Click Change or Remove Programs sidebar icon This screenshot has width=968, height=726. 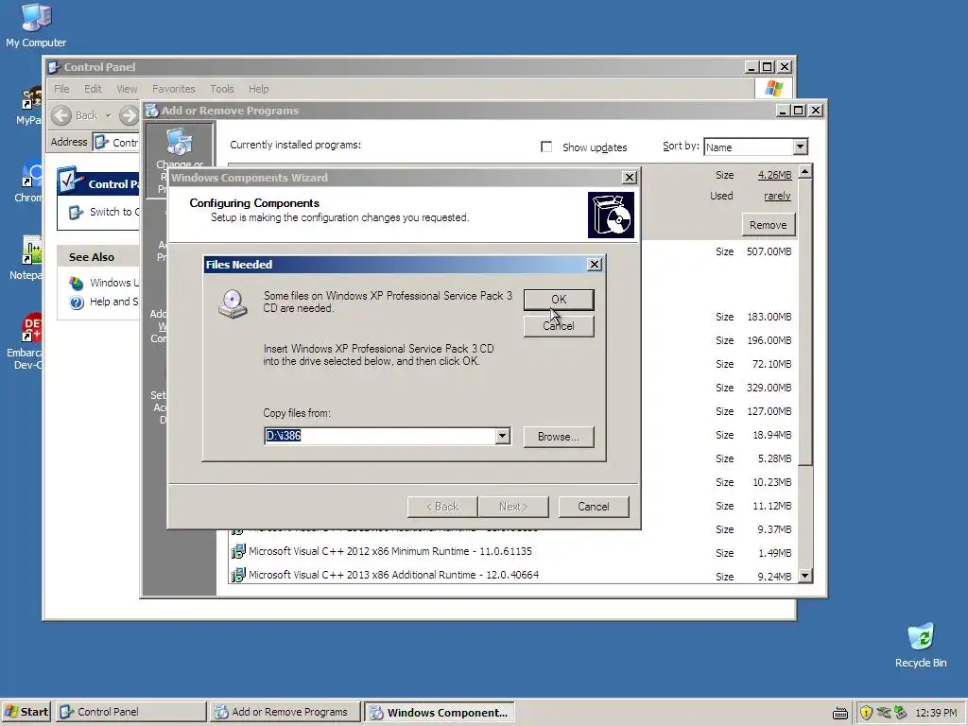[180, 142]
